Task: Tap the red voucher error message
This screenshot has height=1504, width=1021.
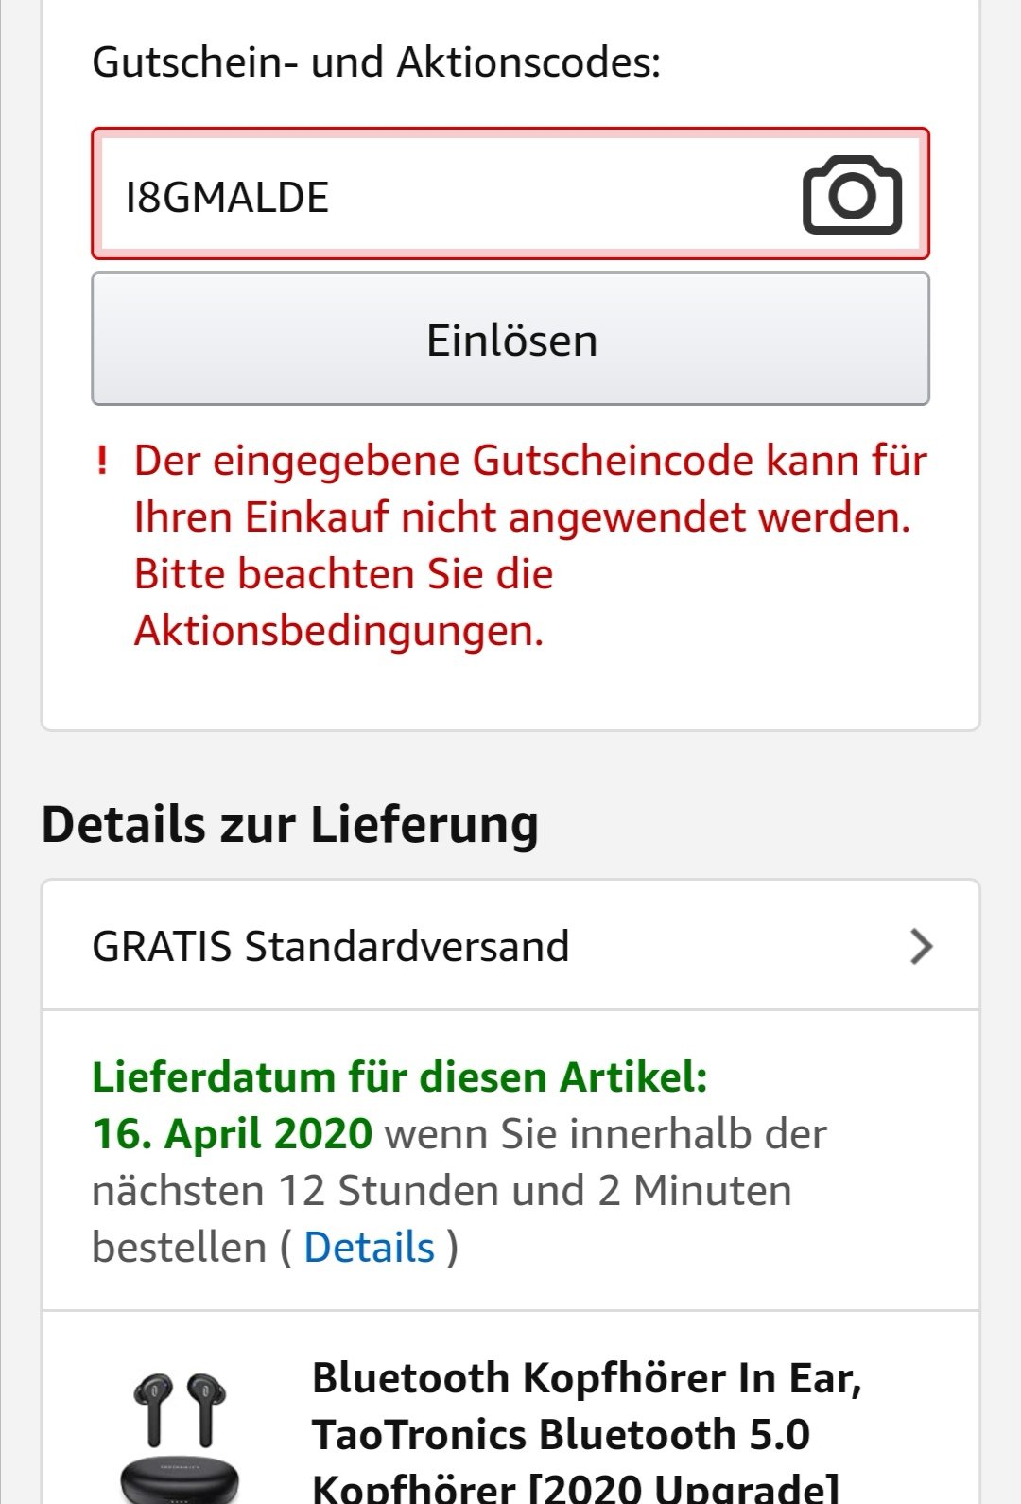Action: (529, 518)
